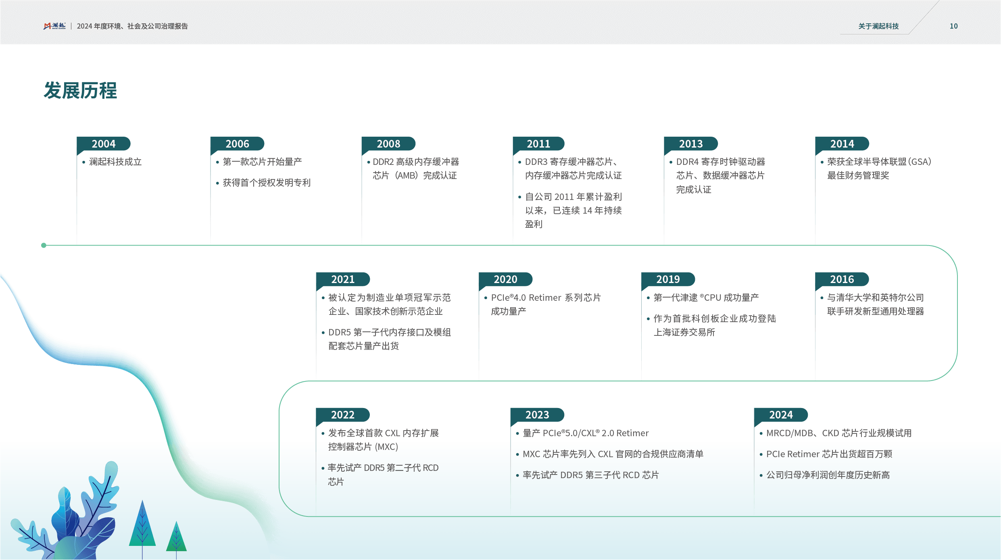The height and width of the screenshot is (560, 1001).
Task: Click the Montage company logo in header
Action: point(54,26)
